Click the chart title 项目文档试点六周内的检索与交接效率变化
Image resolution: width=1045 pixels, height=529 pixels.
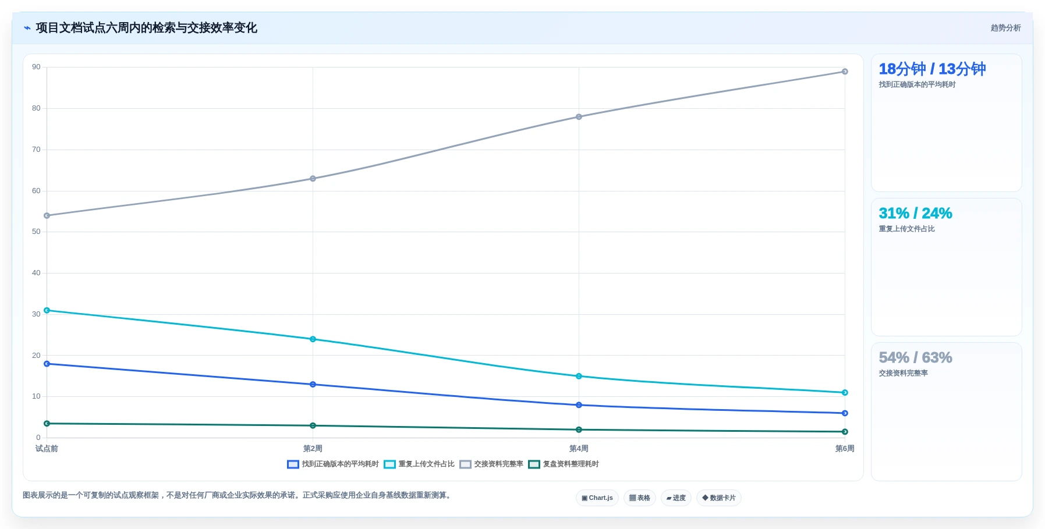click(x=146, y=28)
